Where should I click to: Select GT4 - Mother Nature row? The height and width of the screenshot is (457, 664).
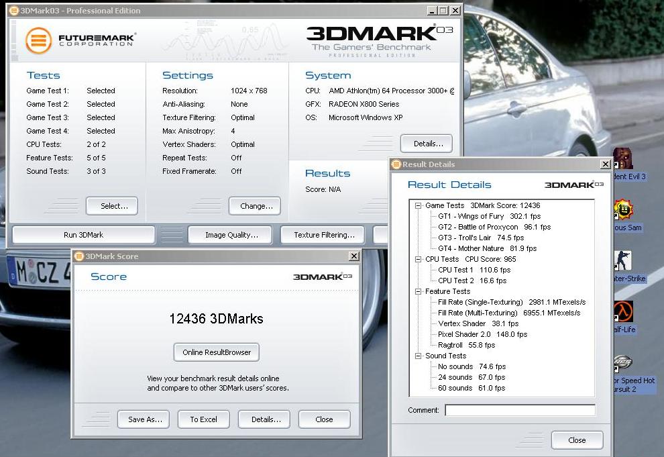(487, 248)
